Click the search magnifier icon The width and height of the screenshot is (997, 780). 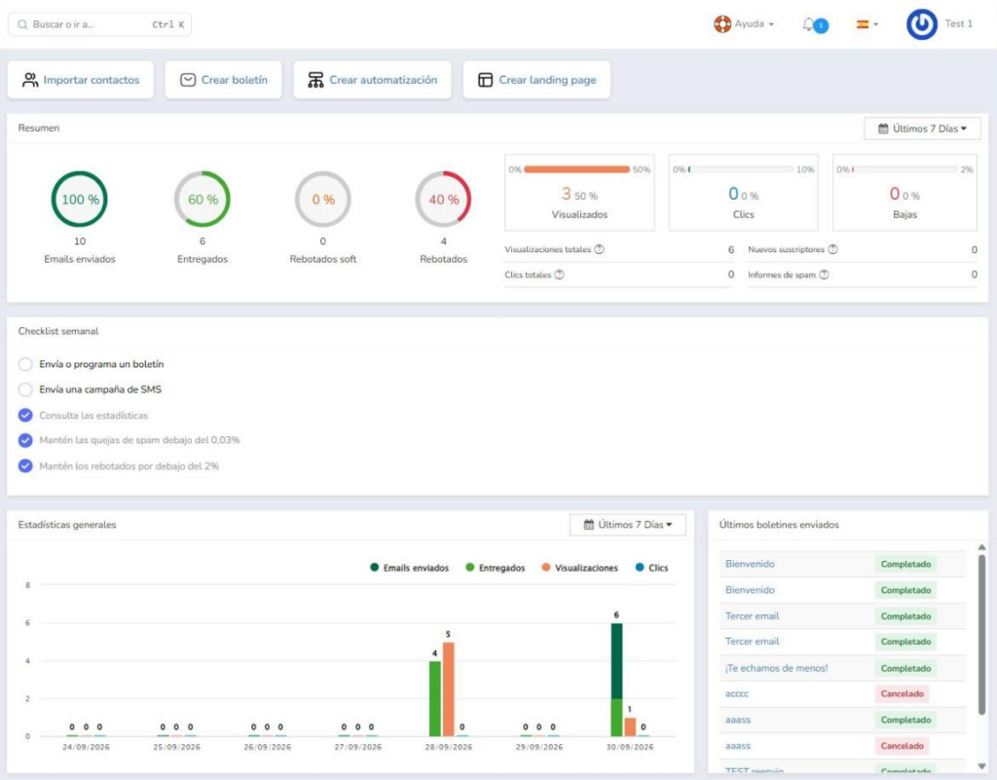coord(22,24)
